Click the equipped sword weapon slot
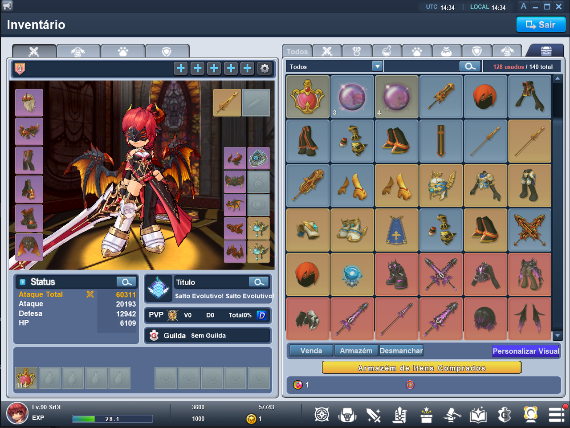570x428 pixels. 227,102
